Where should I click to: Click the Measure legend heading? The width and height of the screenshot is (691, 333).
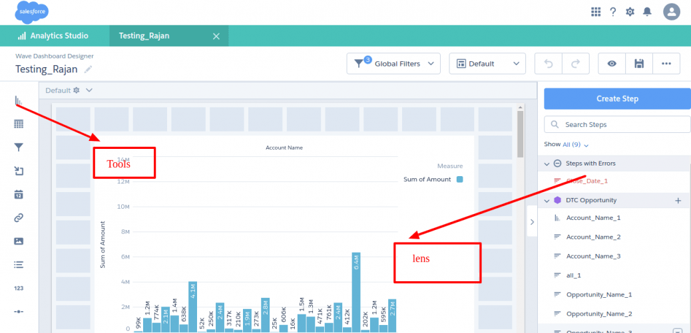tap(450, 166)
